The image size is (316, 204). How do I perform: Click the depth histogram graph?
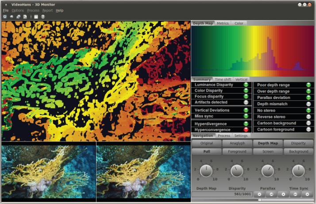253,51
